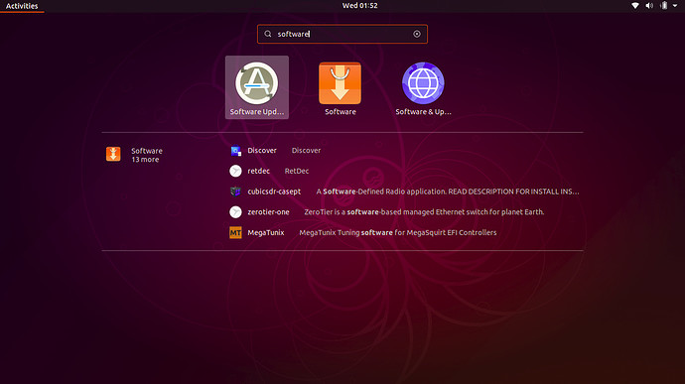Image resolution: width=685 pixels, height=384 pixels.
Task: Clear the search field with the clear icon
Action: click(417, 34)
